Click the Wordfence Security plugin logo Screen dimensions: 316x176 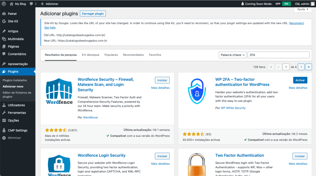pos(59,91)
